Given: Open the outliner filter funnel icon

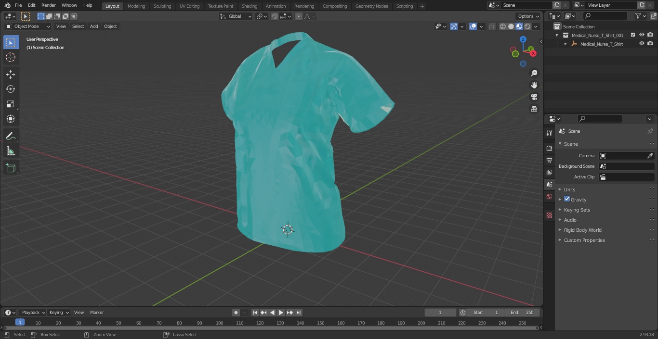Looking at the screenshot, I should [x=638, y=16].
